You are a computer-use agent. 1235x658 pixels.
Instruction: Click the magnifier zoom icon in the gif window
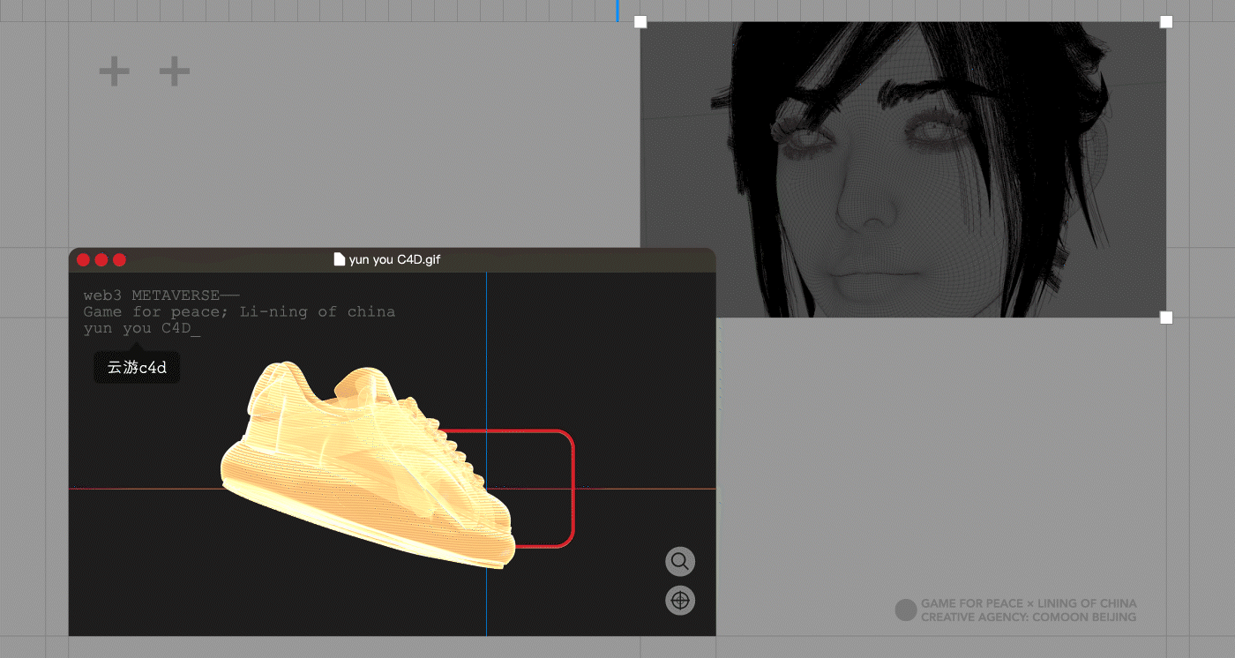680,561
